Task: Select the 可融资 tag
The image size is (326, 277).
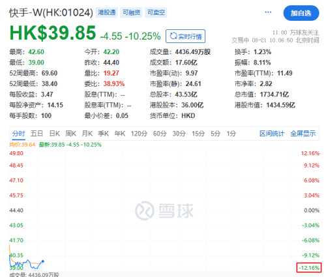Action: [131, 12]
